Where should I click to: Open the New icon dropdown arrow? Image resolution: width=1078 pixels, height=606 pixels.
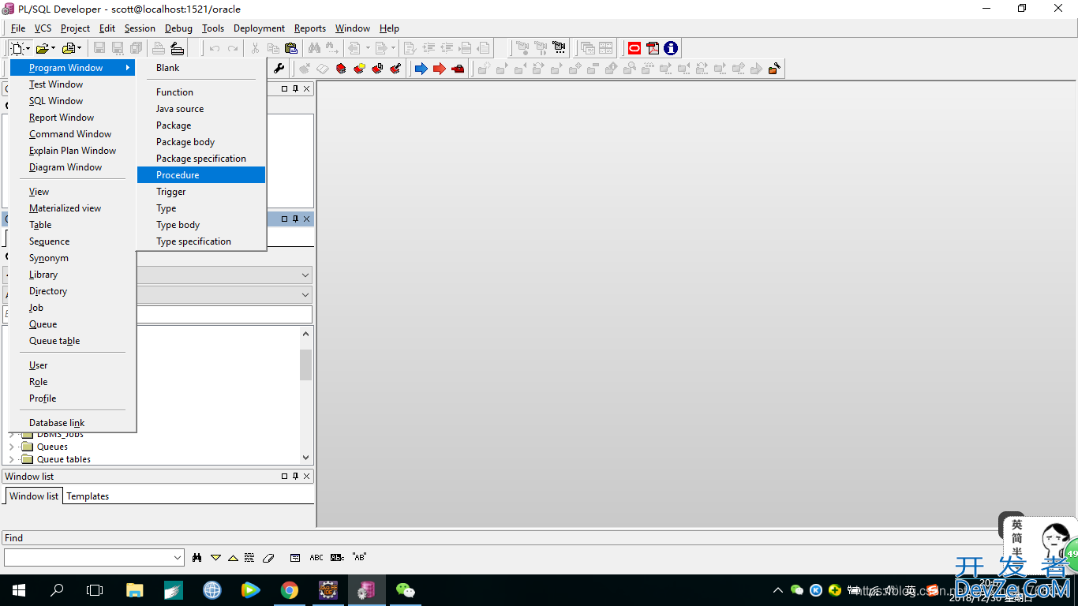pyautogui.click(x=28, y=49)
